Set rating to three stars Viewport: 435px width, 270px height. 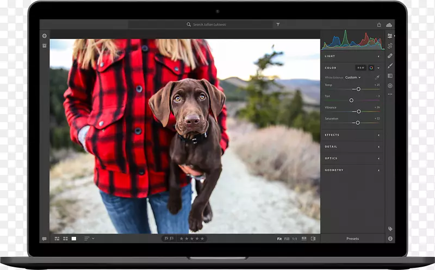point(192,238)
